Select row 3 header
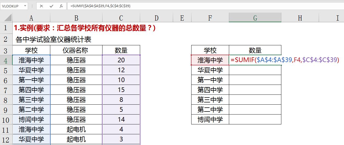This screenshot has width=344, height=145. pyautogui.click(x=6, y=51)
